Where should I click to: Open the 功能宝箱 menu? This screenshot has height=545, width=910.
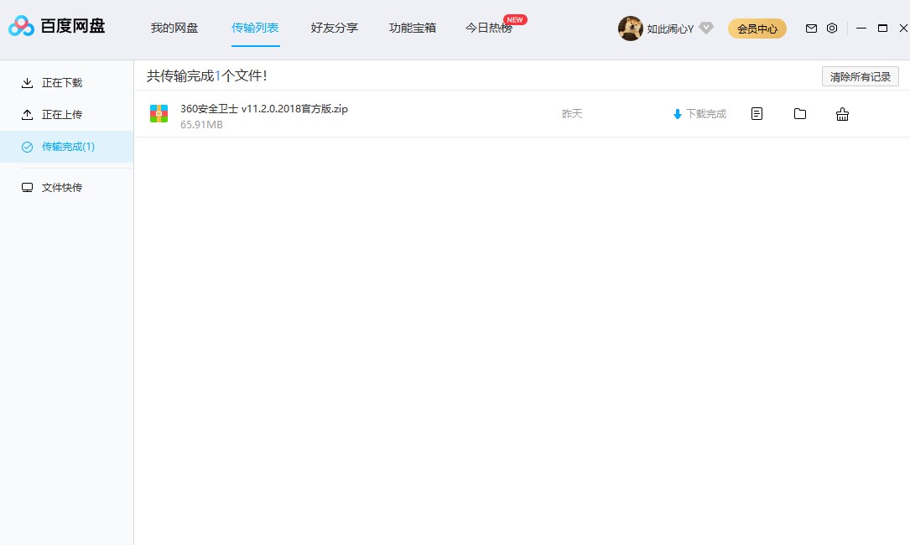tap(413, 27)
